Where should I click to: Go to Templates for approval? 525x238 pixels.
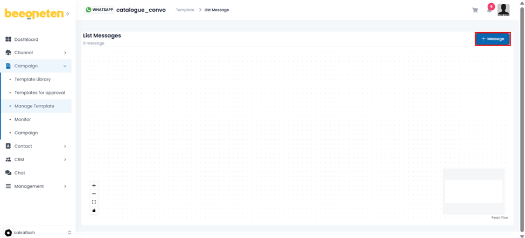pos(39,92)
